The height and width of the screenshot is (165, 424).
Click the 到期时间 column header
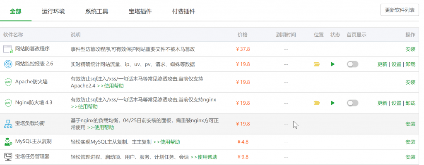pos(286,35)
